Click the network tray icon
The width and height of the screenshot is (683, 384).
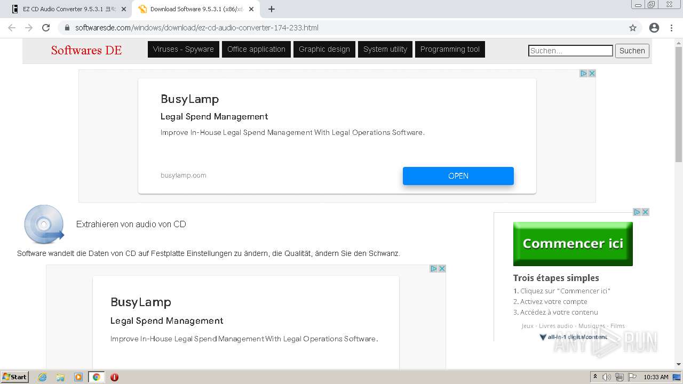coord(620,377)
